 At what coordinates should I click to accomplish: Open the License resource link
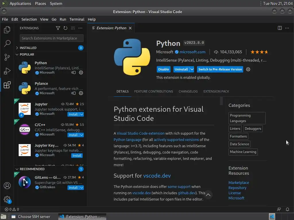(235, 193)
